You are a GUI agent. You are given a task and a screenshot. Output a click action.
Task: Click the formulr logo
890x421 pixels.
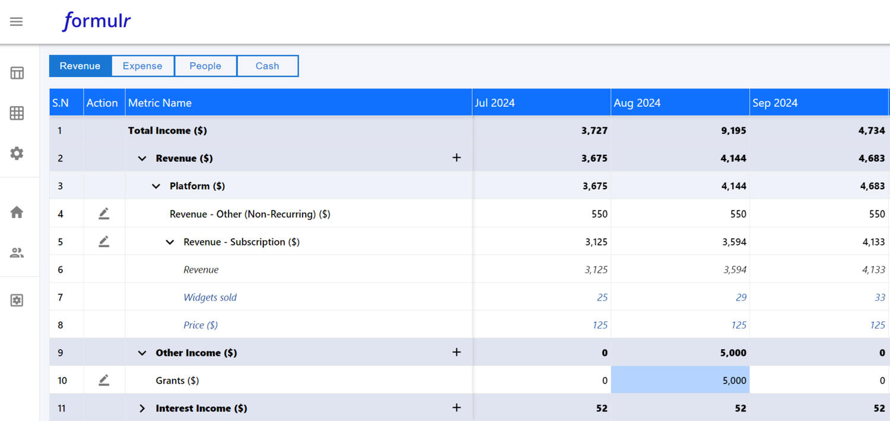pyautogui.click(x=96, y=21)
